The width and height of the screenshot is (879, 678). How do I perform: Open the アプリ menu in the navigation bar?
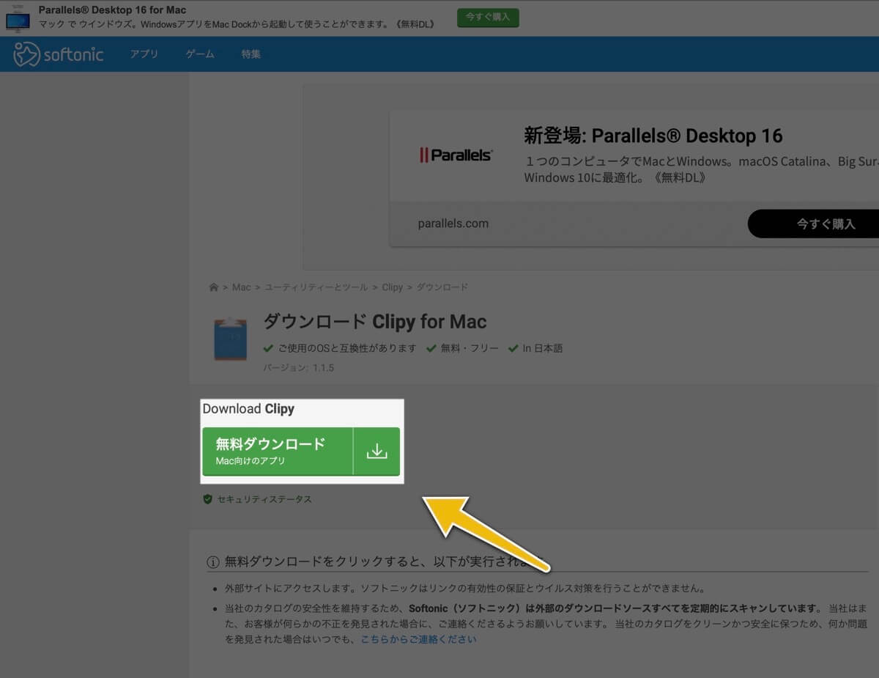click(x=144, y=54)
